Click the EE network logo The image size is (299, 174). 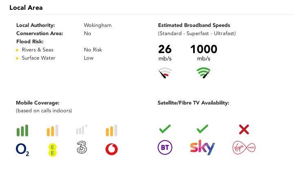tap(52, 149)
